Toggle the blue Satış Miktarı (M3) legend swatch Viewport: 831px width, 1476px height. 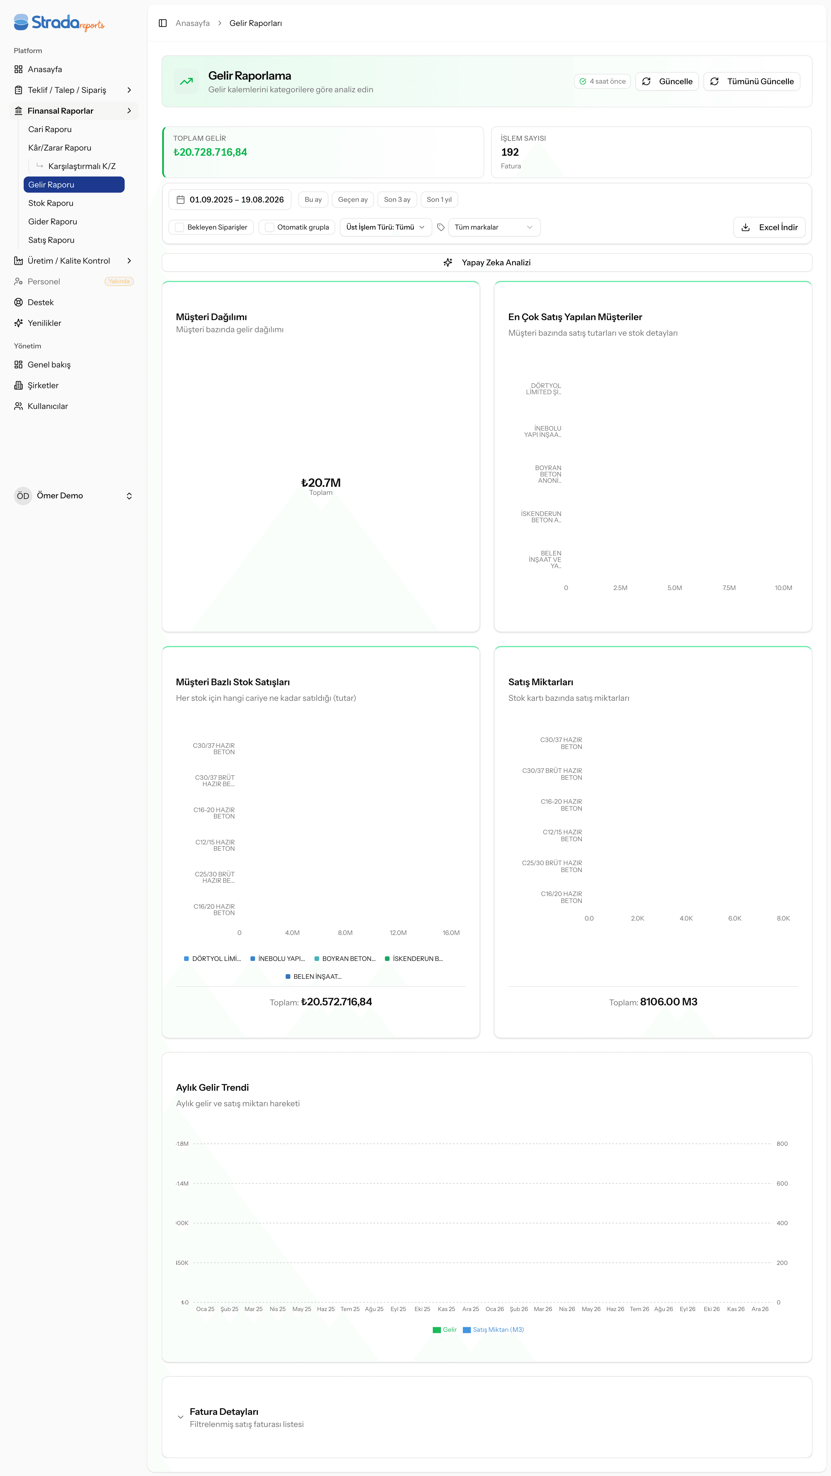pos(467,1330)
